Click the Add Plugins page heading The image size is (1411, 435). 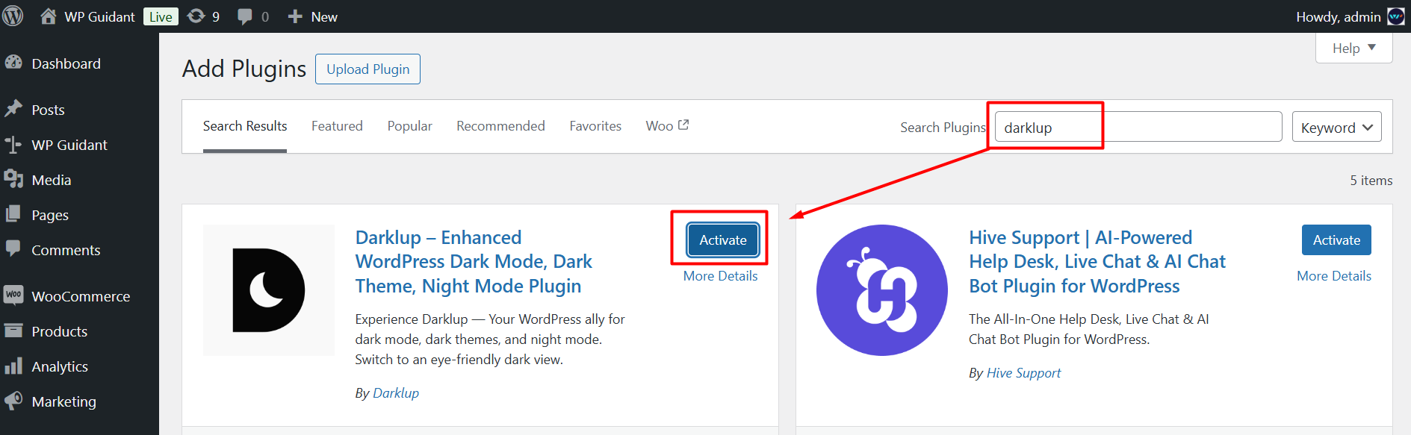(244, 69)
